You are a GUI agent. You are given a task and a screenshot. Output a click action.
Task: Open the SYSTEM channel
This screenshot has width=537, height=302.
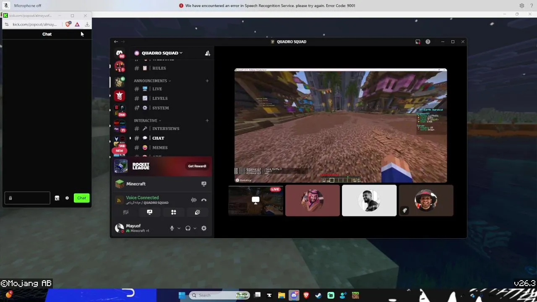coord(160,108)
